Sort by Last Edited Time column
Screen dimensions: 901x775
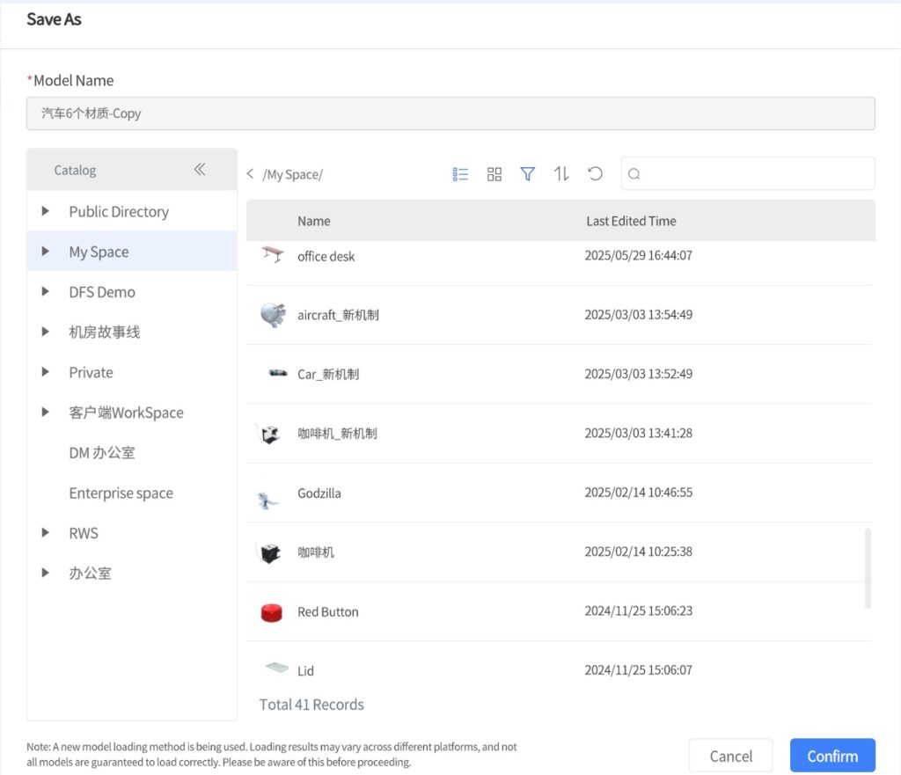point(631,221)
